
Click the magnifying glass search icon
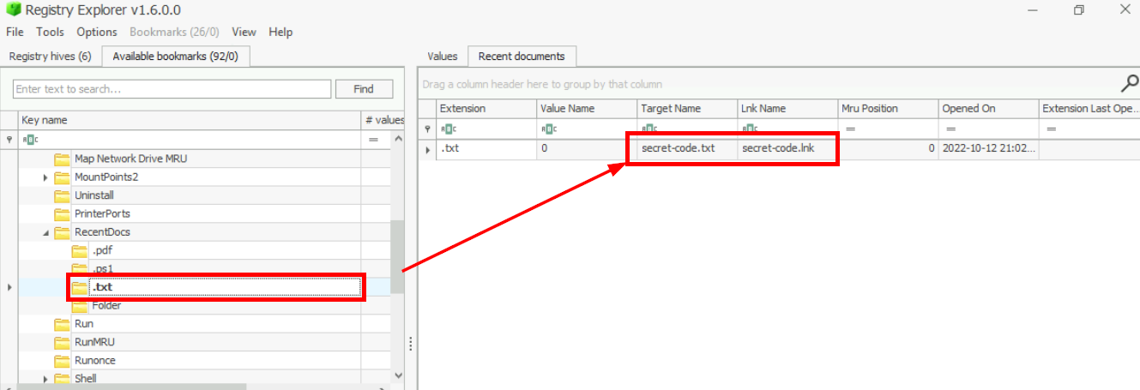click(1129, 83)
